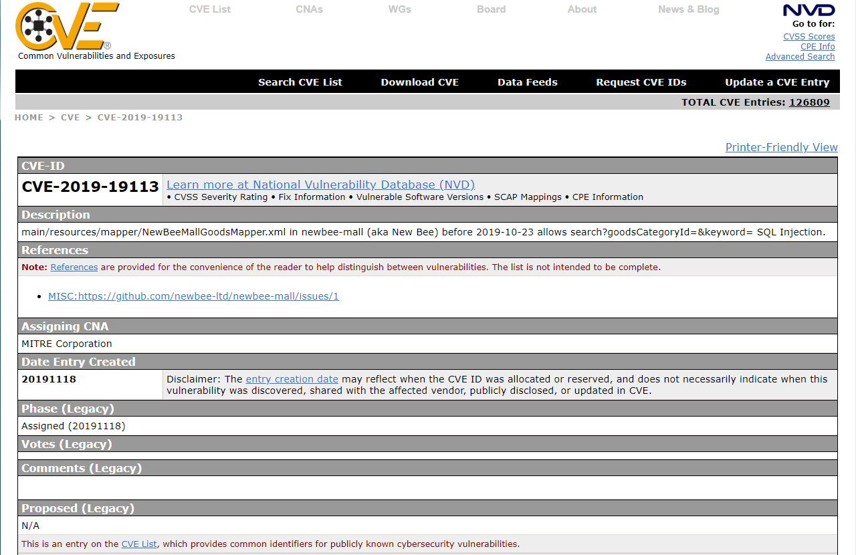Click the References section header
This screenshot has width=856, height=555.
(x=427, y=250)
